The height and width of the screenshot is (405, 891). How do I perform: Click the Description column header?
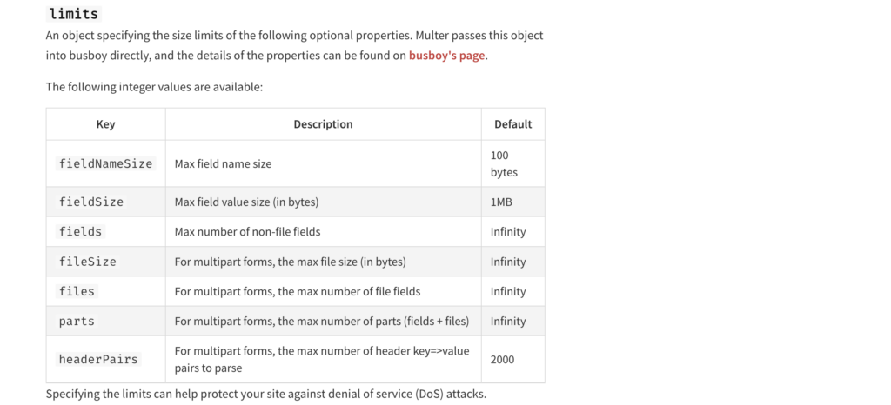324,124
